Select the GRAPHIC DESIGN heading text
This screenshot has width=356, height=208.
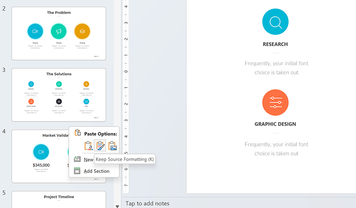point(275,124)
